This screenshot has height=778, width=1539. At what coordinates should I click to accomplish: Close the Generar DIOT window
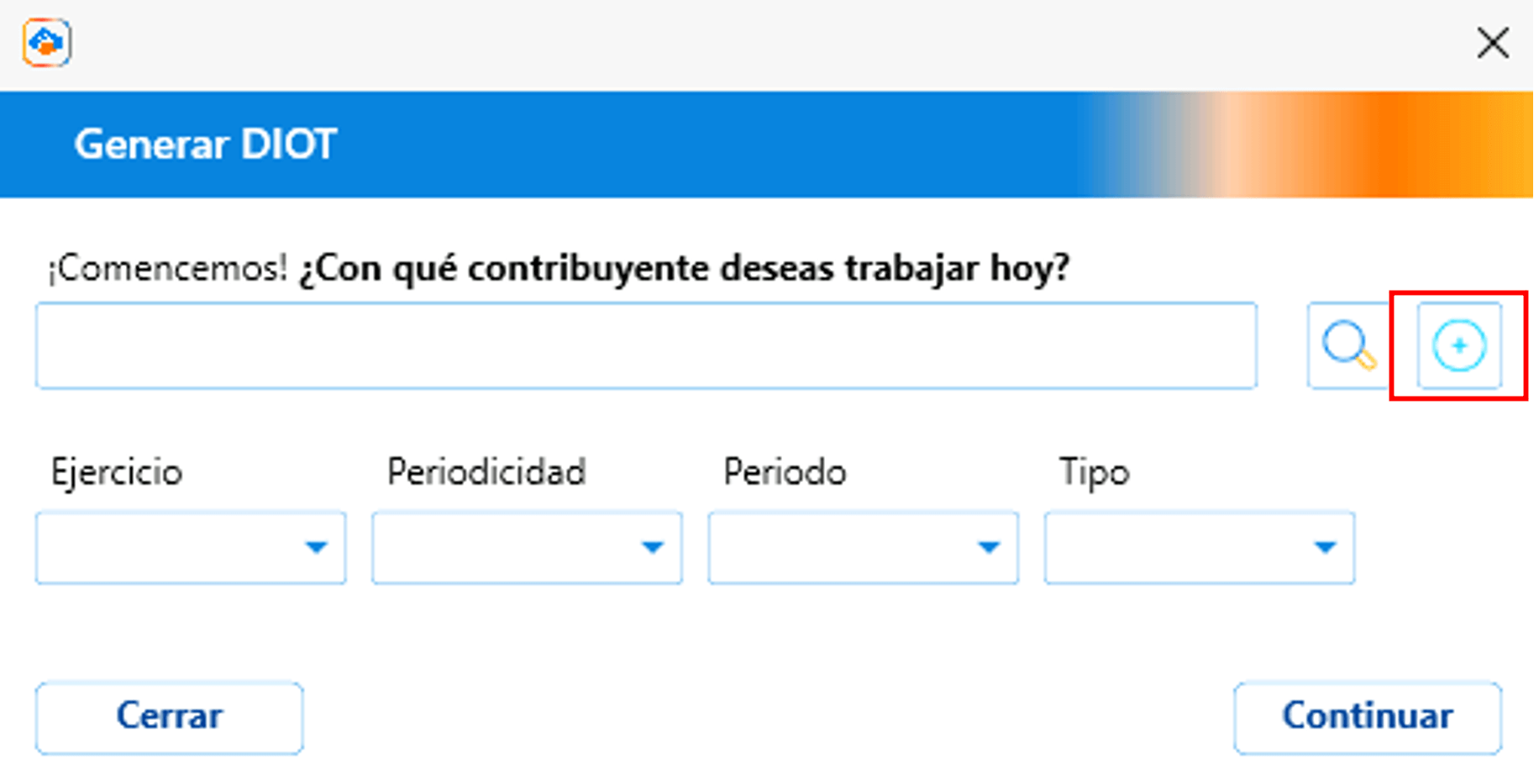pos(1492,42)
